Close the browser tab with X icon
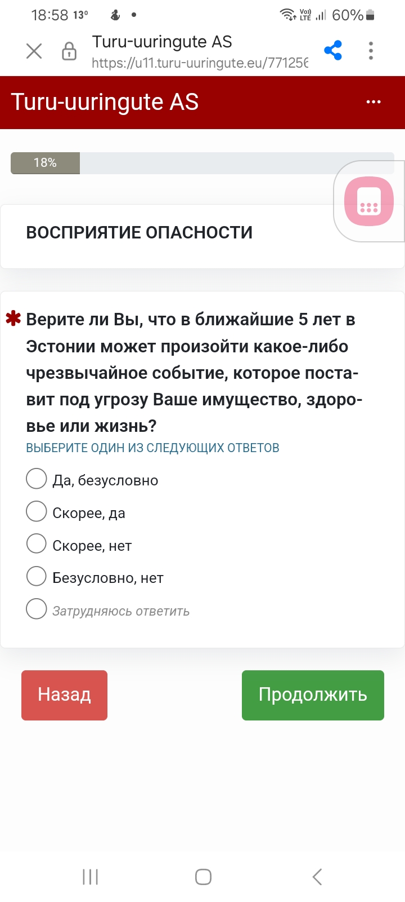The image size is (405, 902). pos(34,51)
